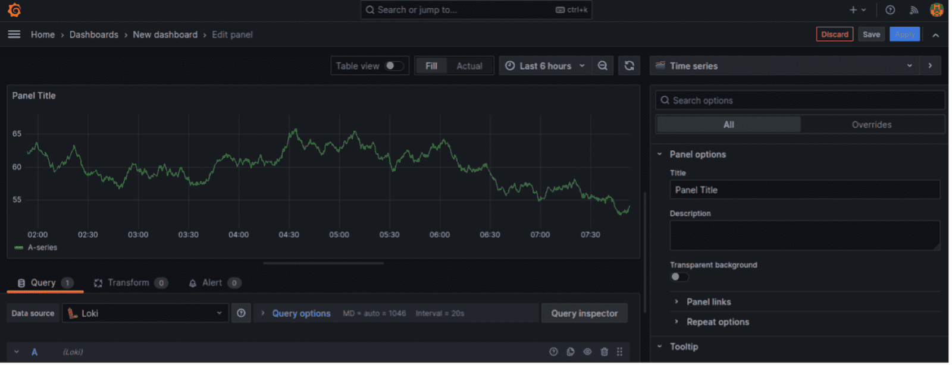The width and height of the screenshot is (952, 365).
Task: Click the Save button
Action: [x=871, y=34]
